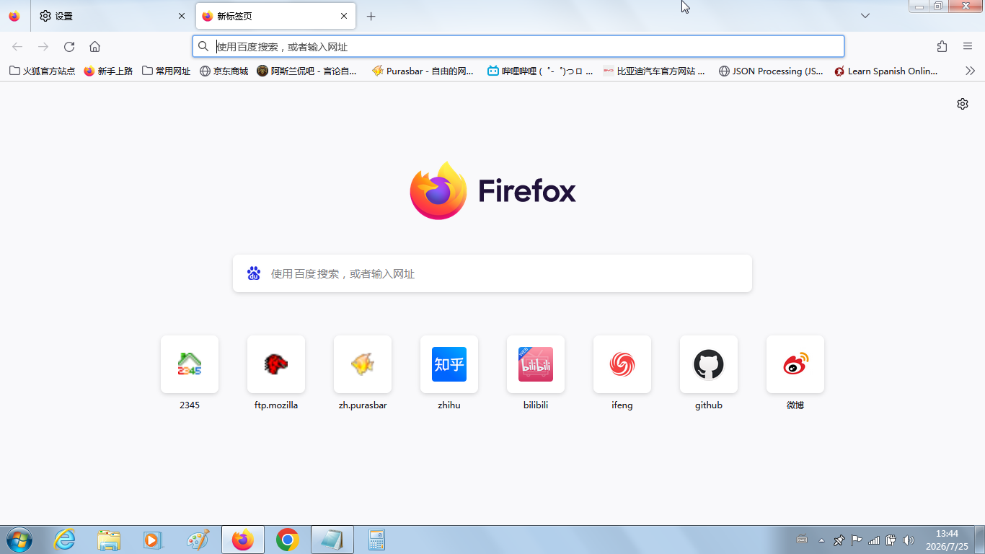Reload the page with the refresh icon
The image size is (985, 554).
[x=69, y=47]
